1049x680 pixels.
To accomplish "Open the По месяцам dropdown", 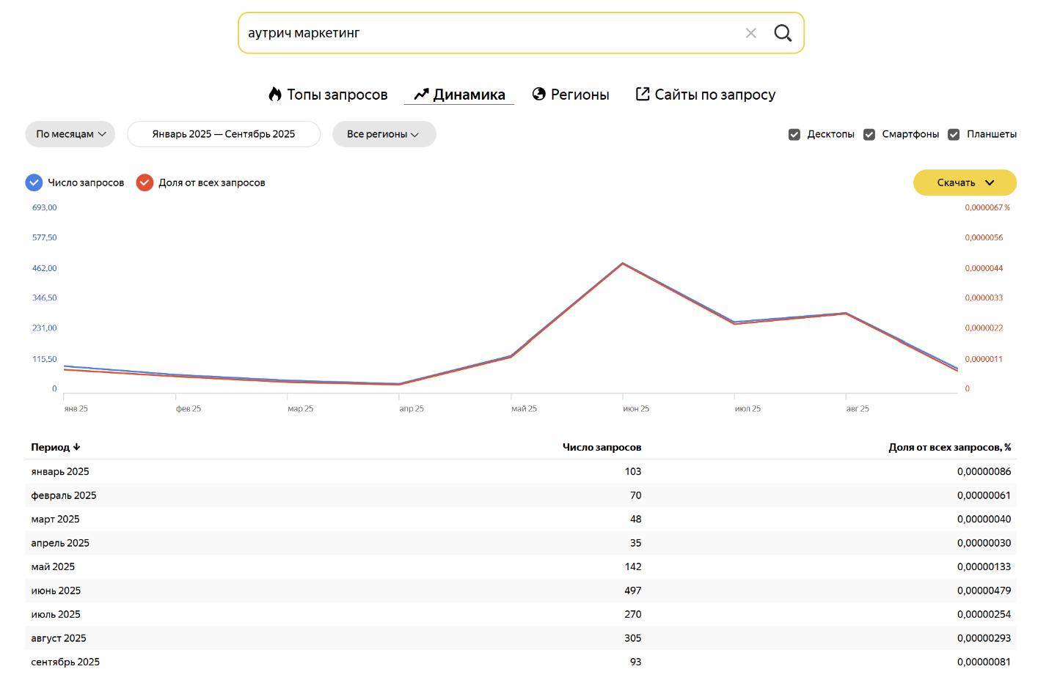I will click(70, 134).
